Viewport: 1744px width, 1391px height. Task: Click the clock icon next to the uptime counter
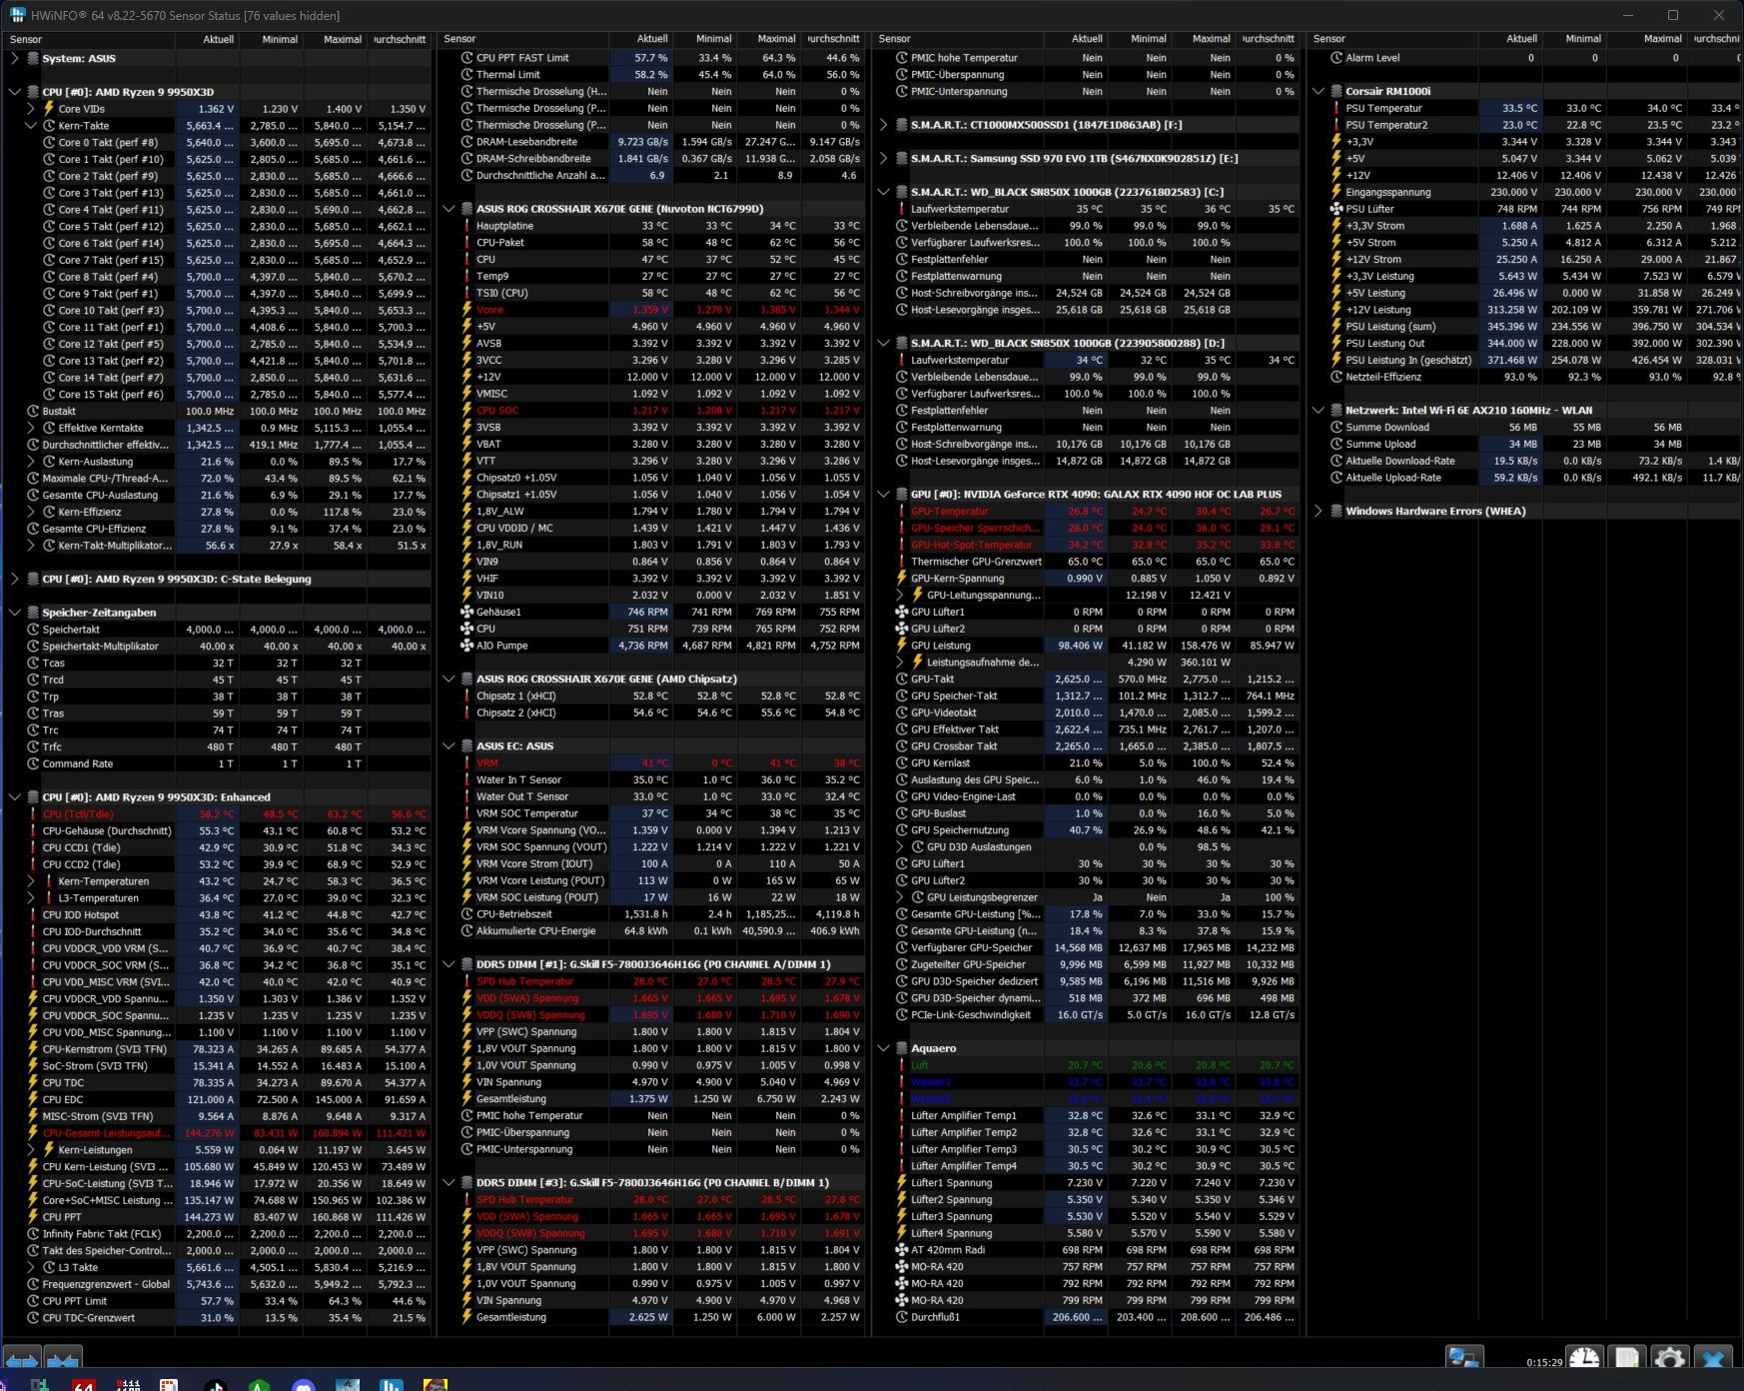tap(1584, 1359)
